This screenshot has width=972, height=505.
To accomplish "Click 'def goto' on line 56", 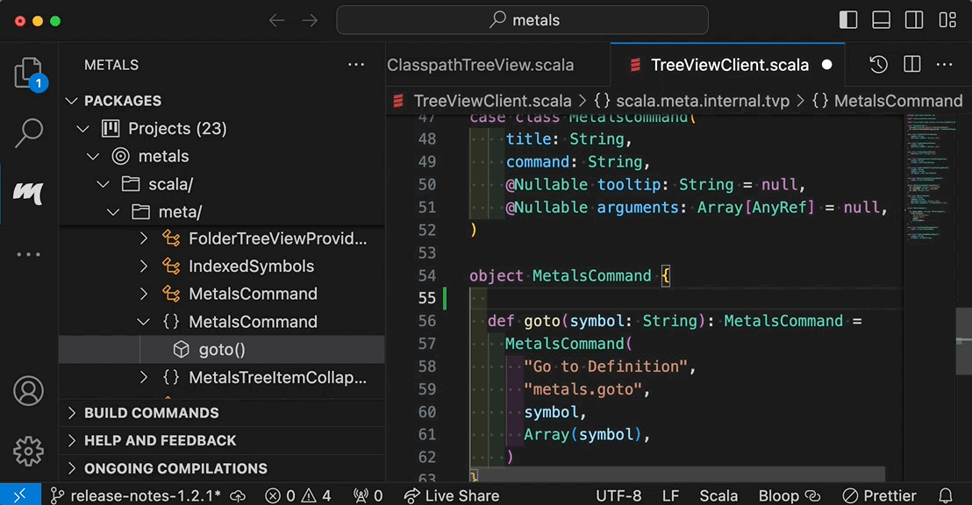I will [x=524, y=321].
